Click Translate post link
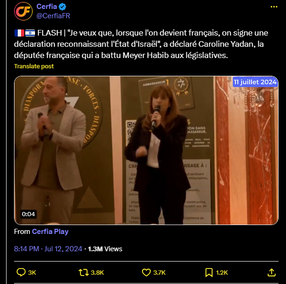Viewport: 286px width, 284px height. pos(34,66)
